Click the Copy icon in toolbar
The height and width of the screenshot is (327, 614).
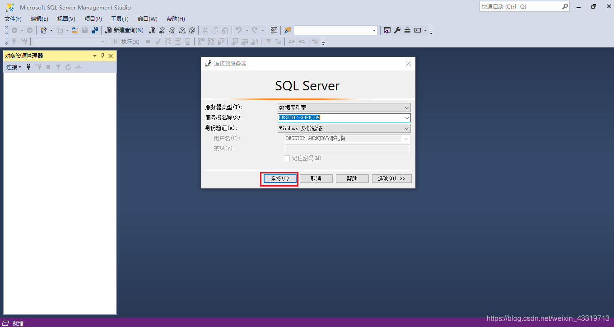[215, 30]
